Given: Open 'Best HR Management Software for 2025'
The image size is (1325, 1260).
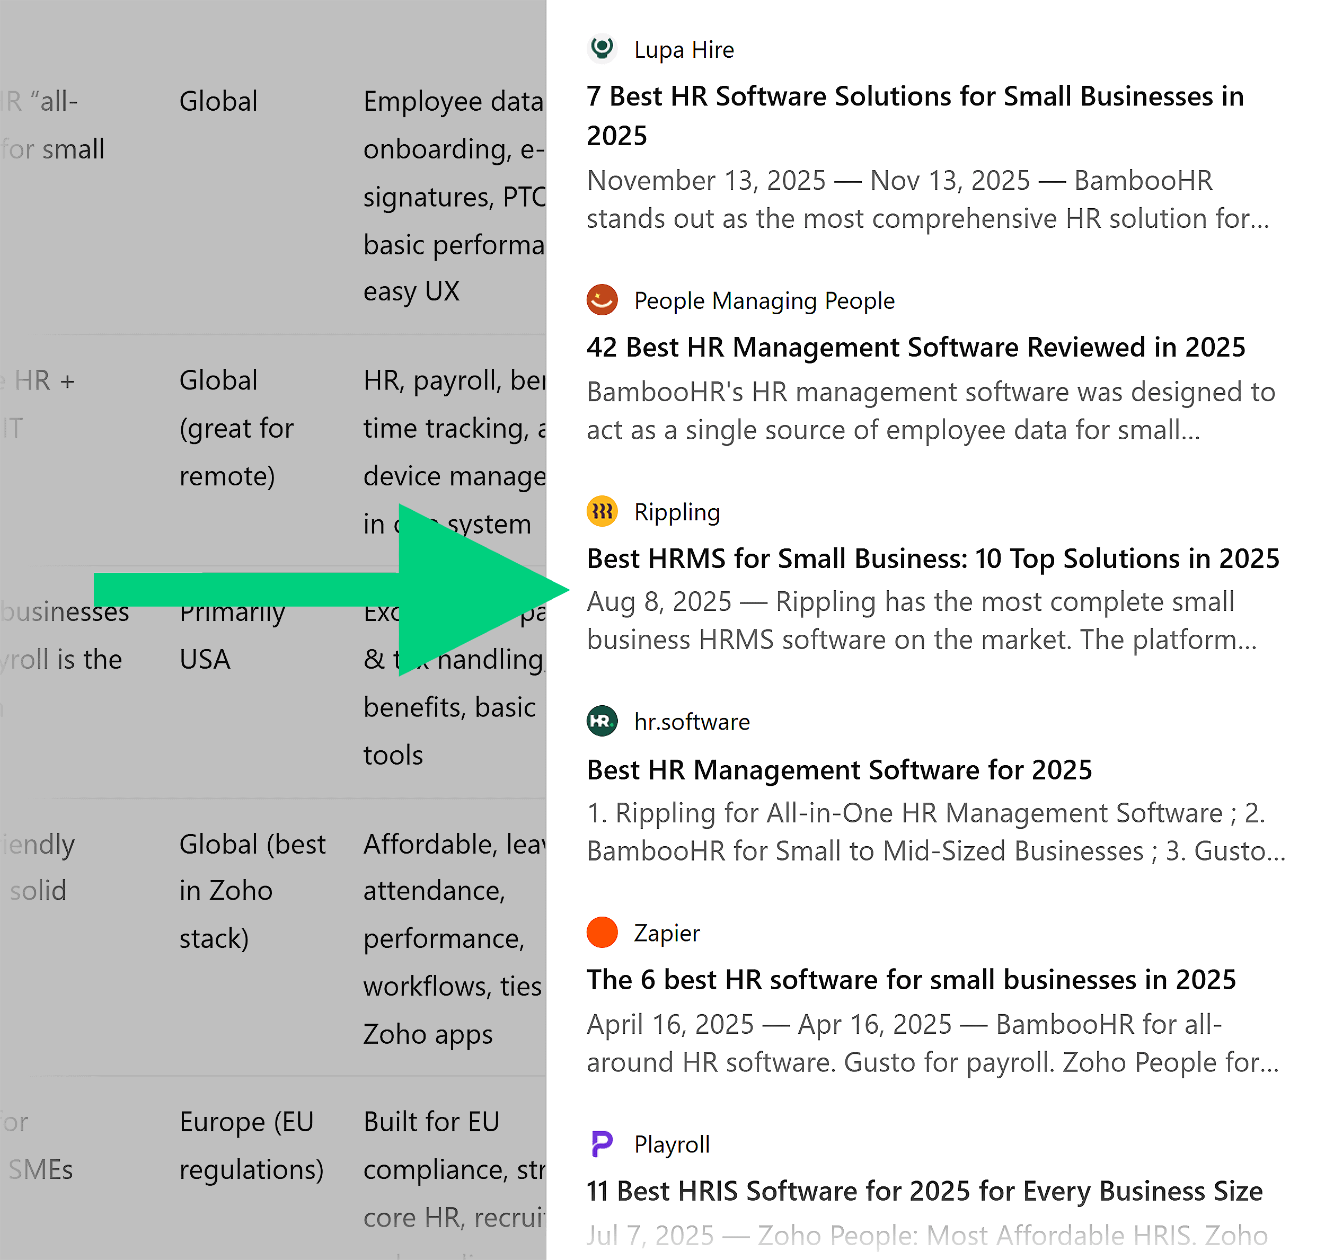Looking at the screenshot, I should tap(838, 770).
